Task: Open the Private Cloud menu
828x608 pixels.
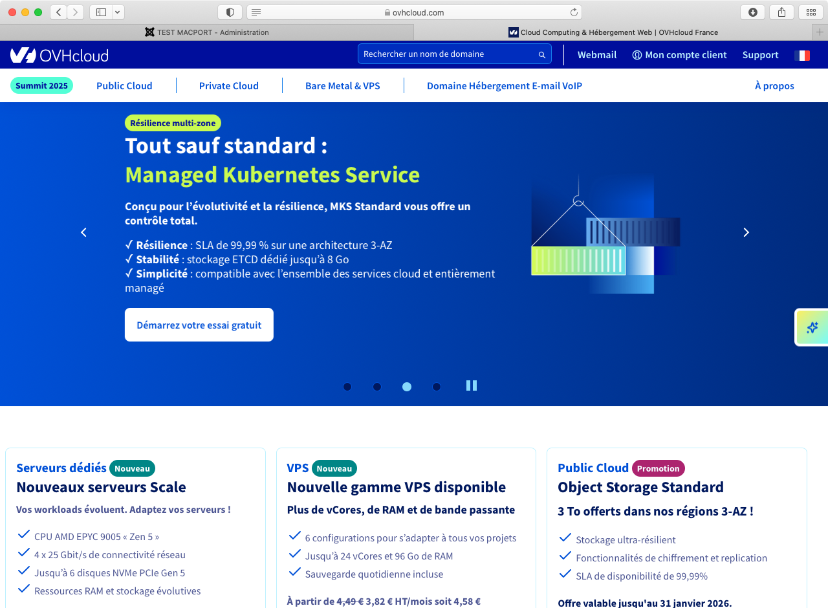Action: click(228, 85)
